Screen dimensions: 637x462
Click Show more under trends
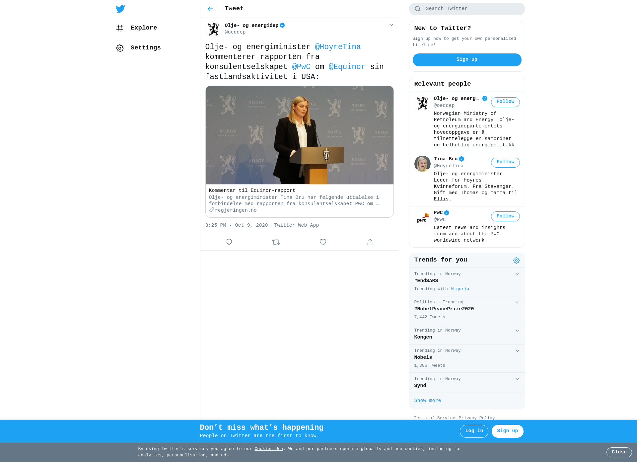tap(427, 401)
